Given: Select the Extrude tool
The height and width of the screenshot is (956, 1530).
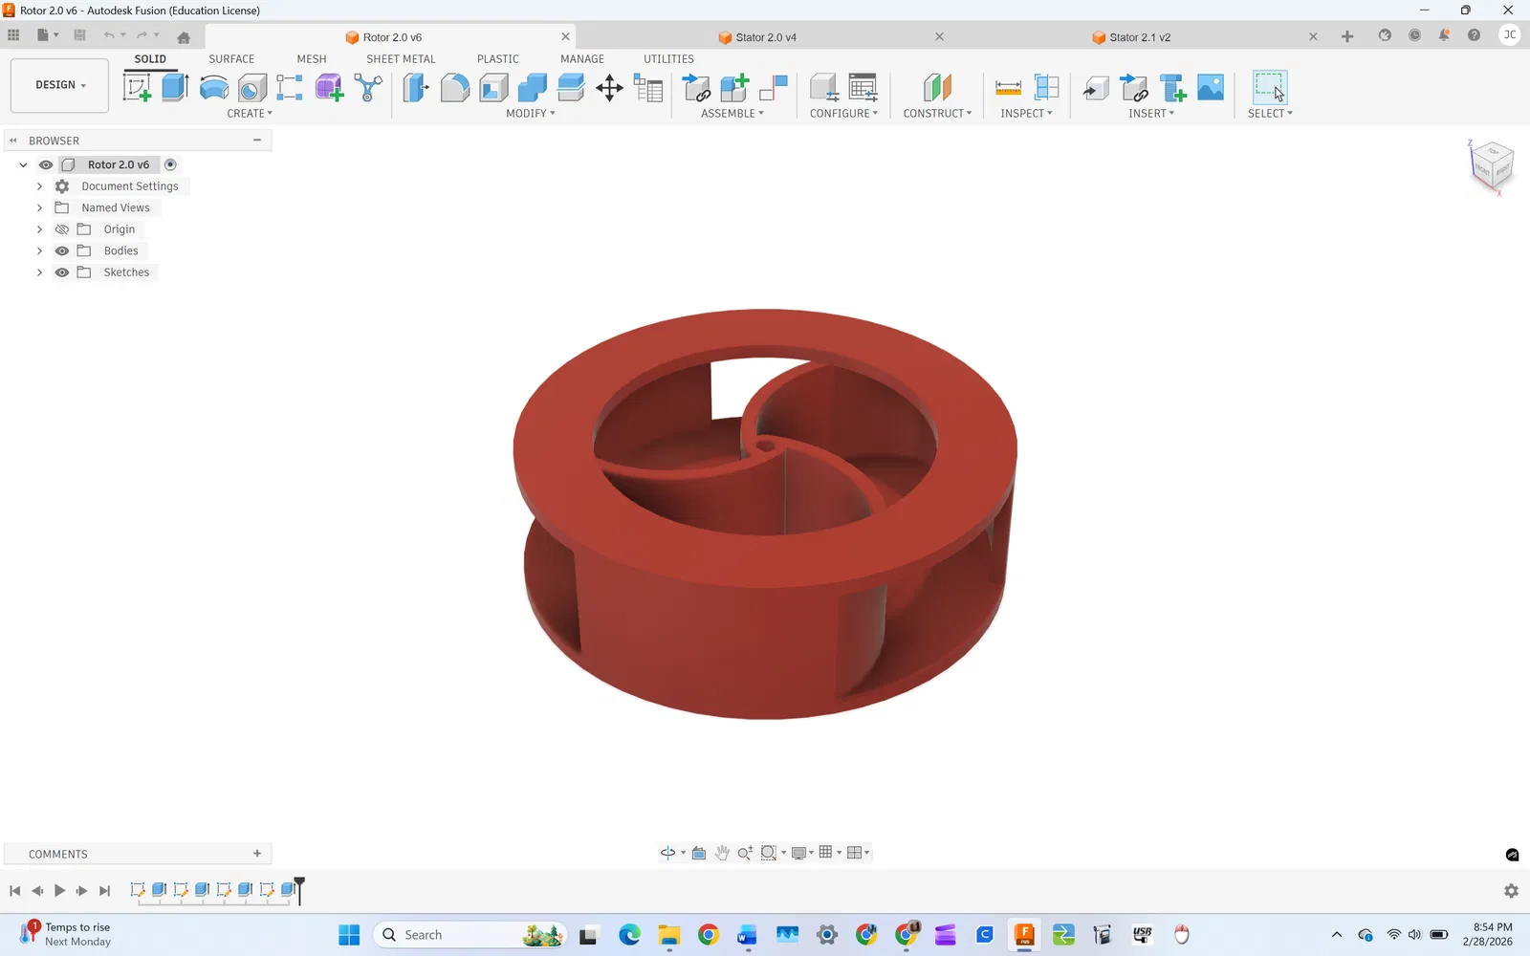Looking at the screenshot, I should click(175, 88).
